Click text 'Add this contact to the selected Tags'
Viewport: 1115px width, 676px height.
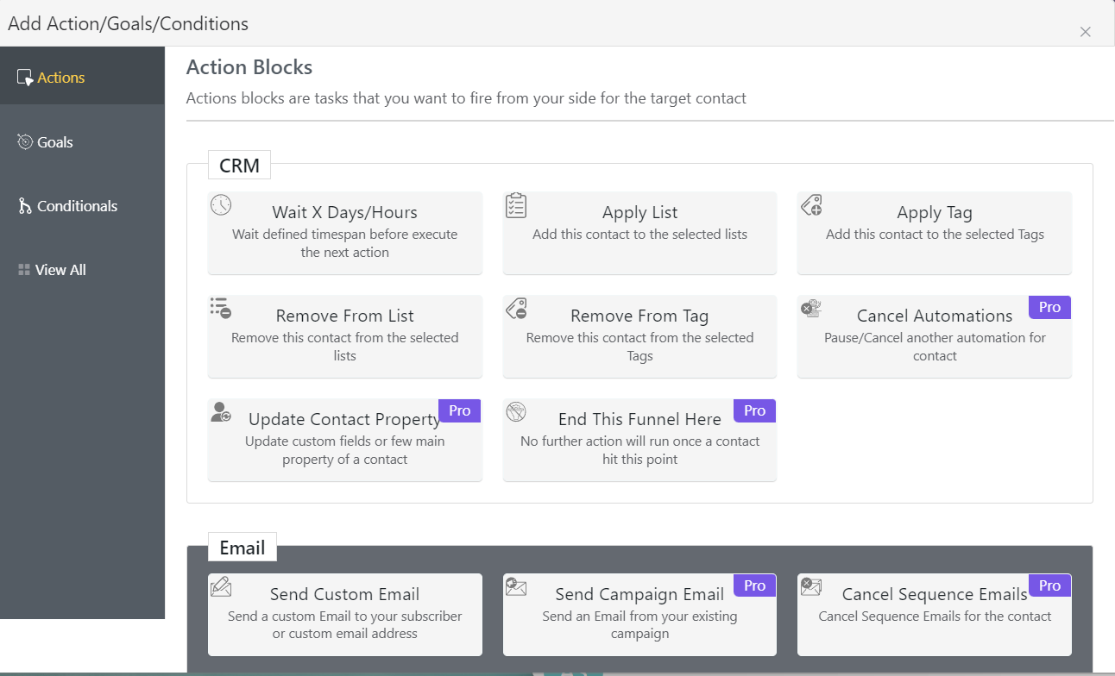coord(935,235)
